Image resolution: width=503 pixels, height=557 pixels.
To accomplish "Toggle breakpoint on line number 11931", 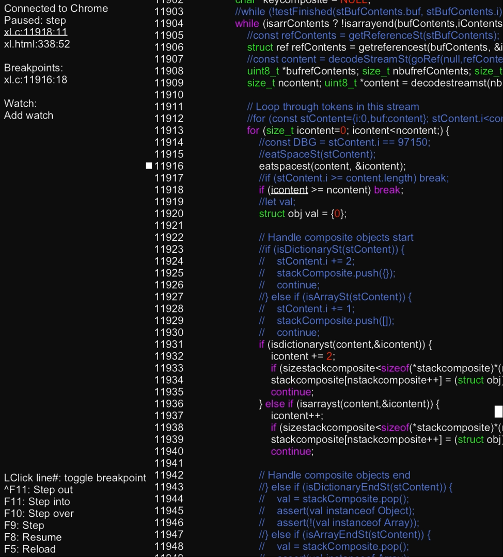I will pyautogui.click(x=169, y=344).
